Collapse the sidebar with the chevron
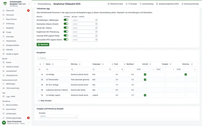Image resolution: width=202 pixels, height=126 pixels. 29,4
